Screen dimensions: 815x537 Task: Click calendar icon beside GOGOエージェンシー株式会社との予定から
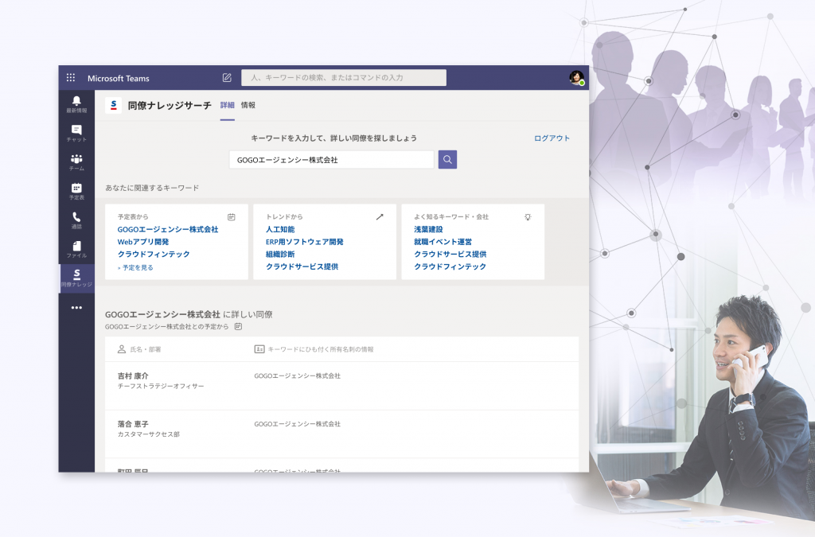click(238, 327)
